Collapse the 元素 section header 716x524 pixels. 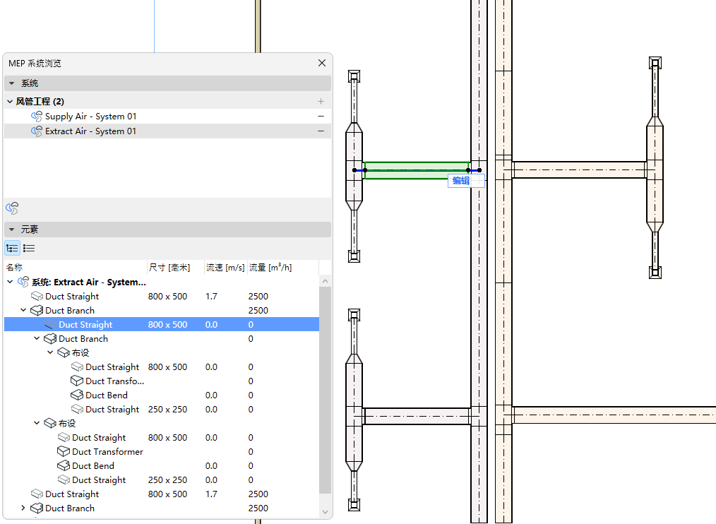coord(11,230)
